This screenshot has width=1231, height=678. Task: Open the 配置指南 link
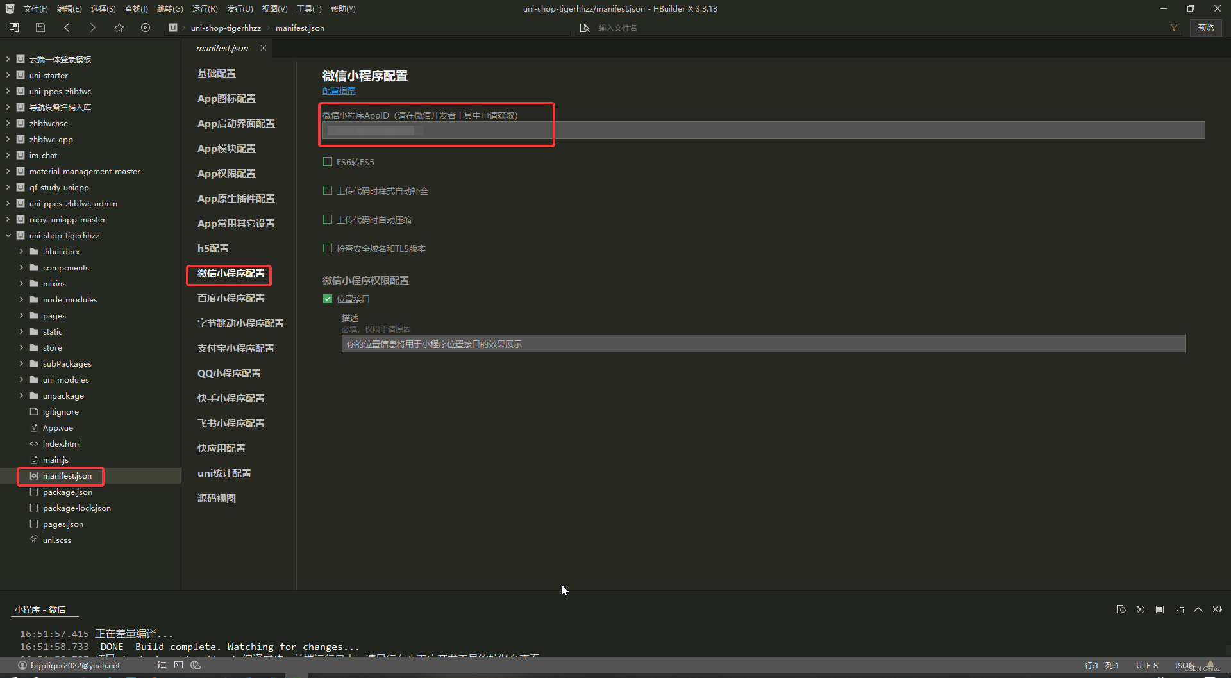[339, 90]
